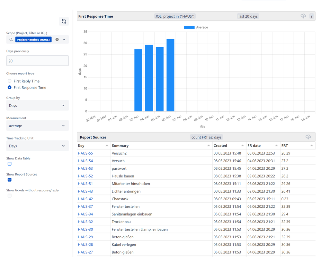Click the Days previously input field
Screen dimensions: 321x257
click(x=37, y=61)
